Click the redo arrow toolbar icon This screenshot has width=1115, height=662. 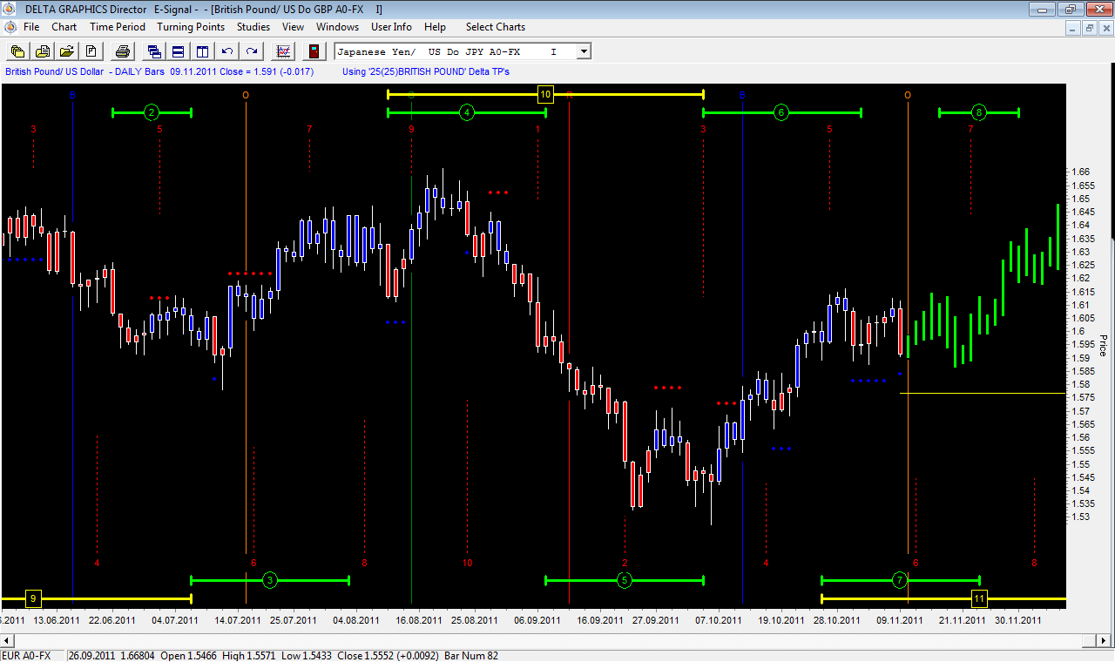tap(252, 51)
